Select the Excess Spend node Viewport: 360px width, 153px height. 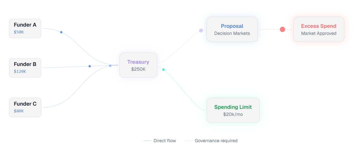click(x=318, y=29)
